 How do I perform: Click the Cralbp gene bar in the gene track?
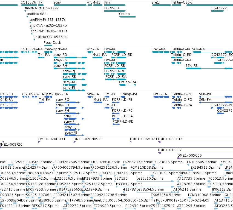(x=127, y=17)
